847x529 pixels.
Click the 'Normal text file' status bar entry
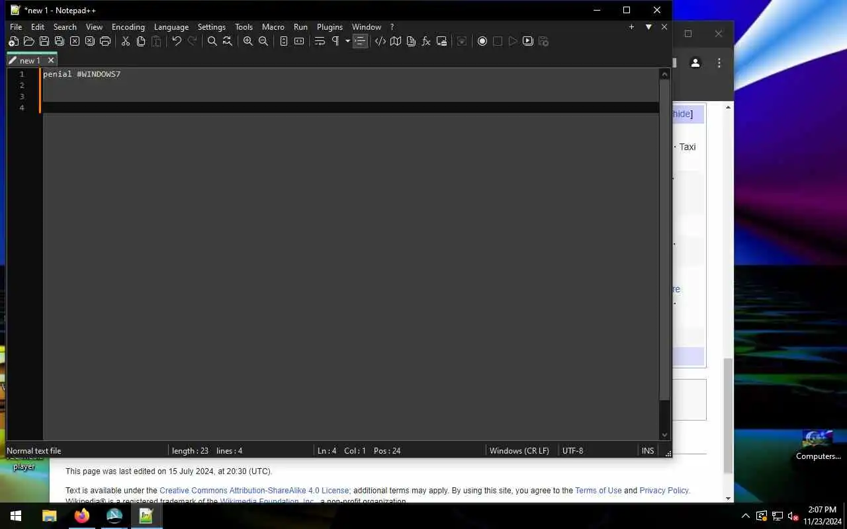click(34, 451)
